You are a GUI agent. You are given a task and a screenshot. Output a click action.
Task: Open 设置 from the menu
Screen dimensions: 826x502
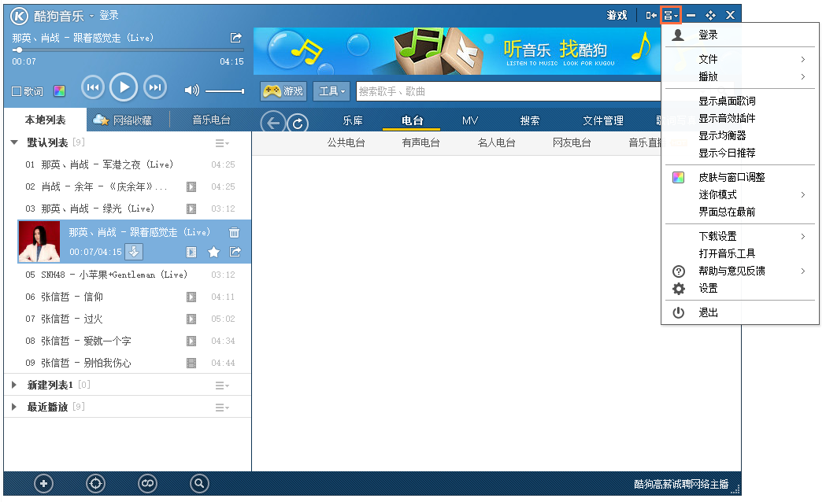[740, 288]
